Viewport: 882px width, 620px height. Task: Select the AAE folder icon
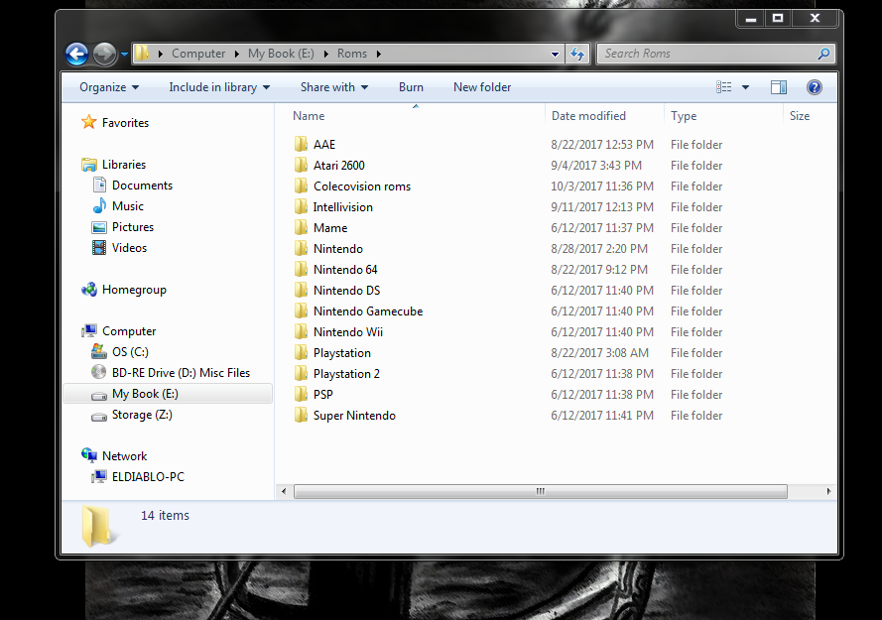pyautogui.click(x=301, y=144)
